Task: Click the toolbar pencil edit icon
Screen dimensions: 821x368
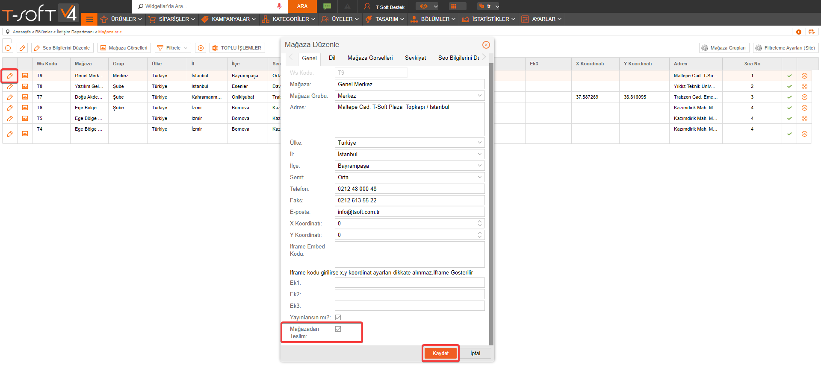Action: 23,48
